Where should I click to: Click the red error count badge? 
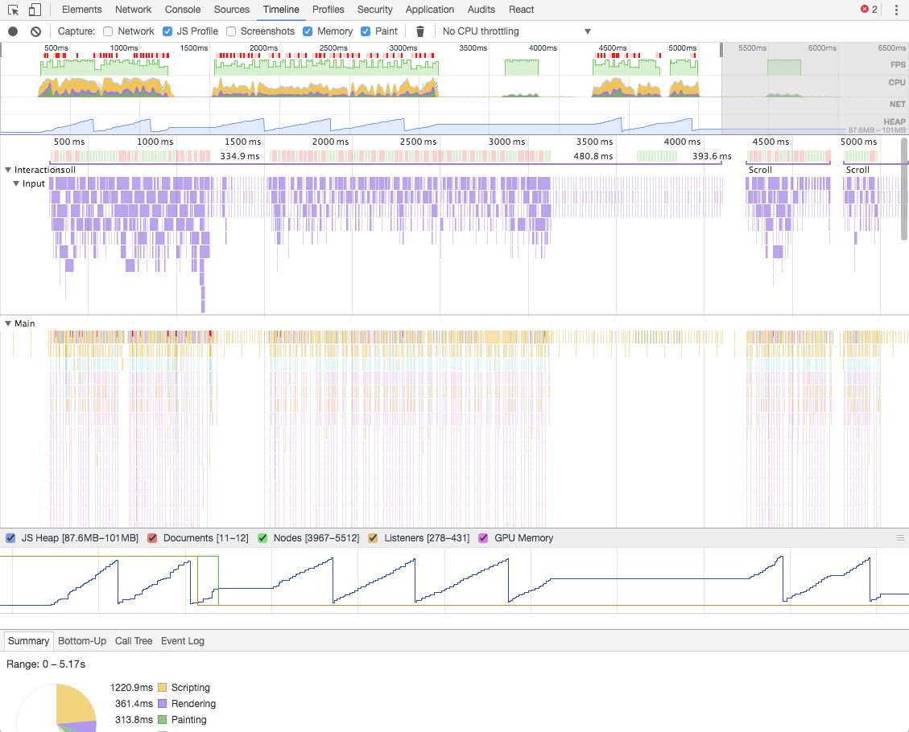(869, 10)
